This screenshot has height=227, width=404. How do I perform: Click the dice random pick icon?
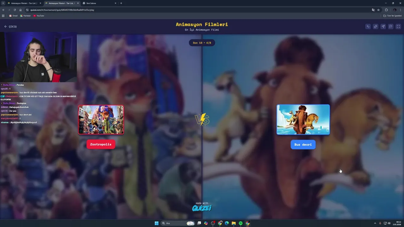pyautogui.click(x=376, y=26)
